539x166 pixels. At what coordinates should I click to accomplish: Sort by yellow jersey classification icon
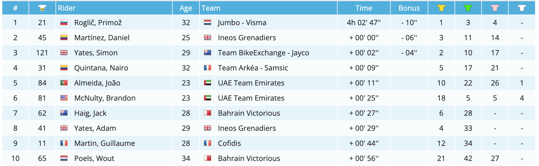pyautogui.click(x=441, y=8)
